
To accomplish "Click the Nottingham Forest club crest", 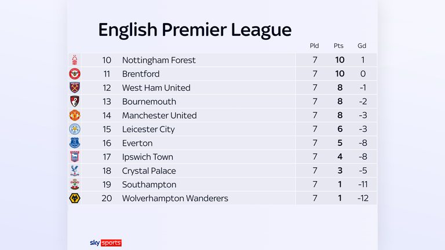I will tap(75, 60).
